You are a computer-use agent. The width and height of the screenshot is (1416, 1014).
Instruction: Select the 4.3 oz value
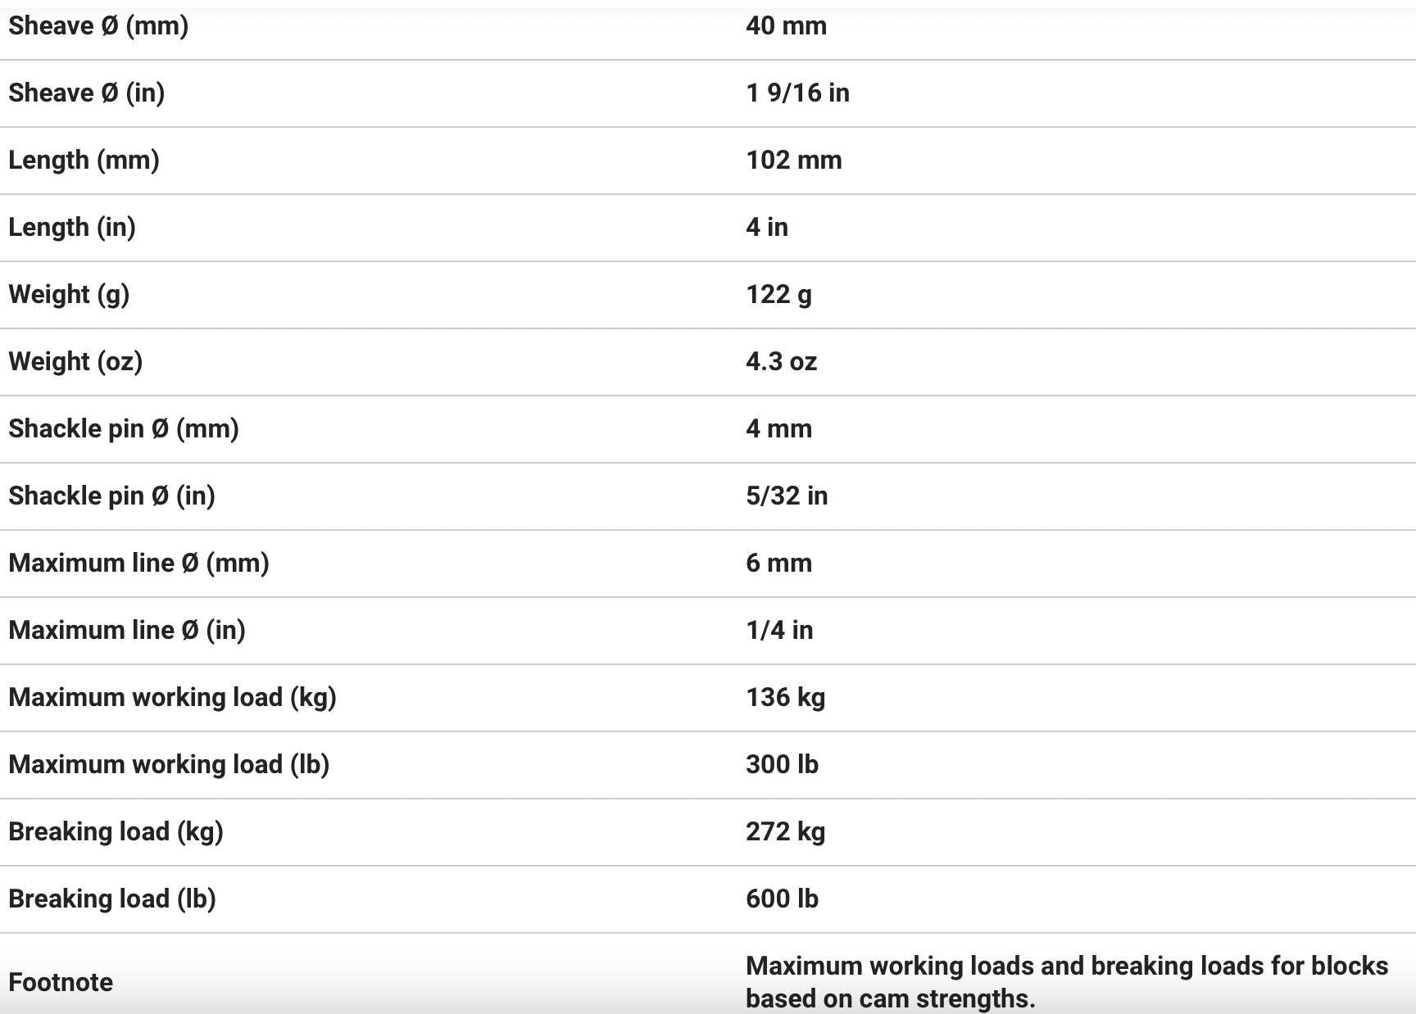(781, 362)
